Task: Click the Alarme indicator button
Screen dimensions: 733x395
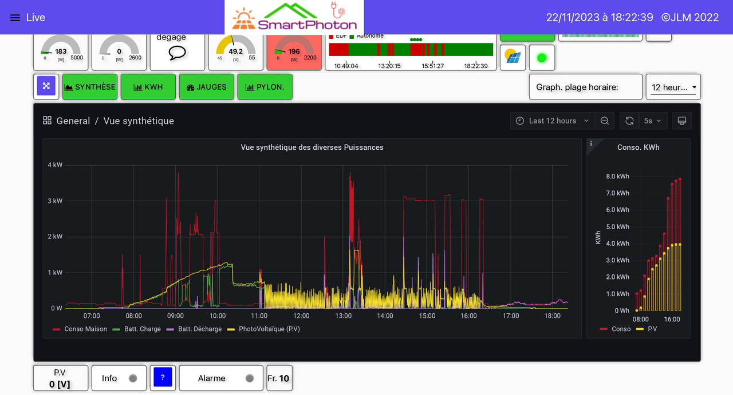Action: (221, 378)
